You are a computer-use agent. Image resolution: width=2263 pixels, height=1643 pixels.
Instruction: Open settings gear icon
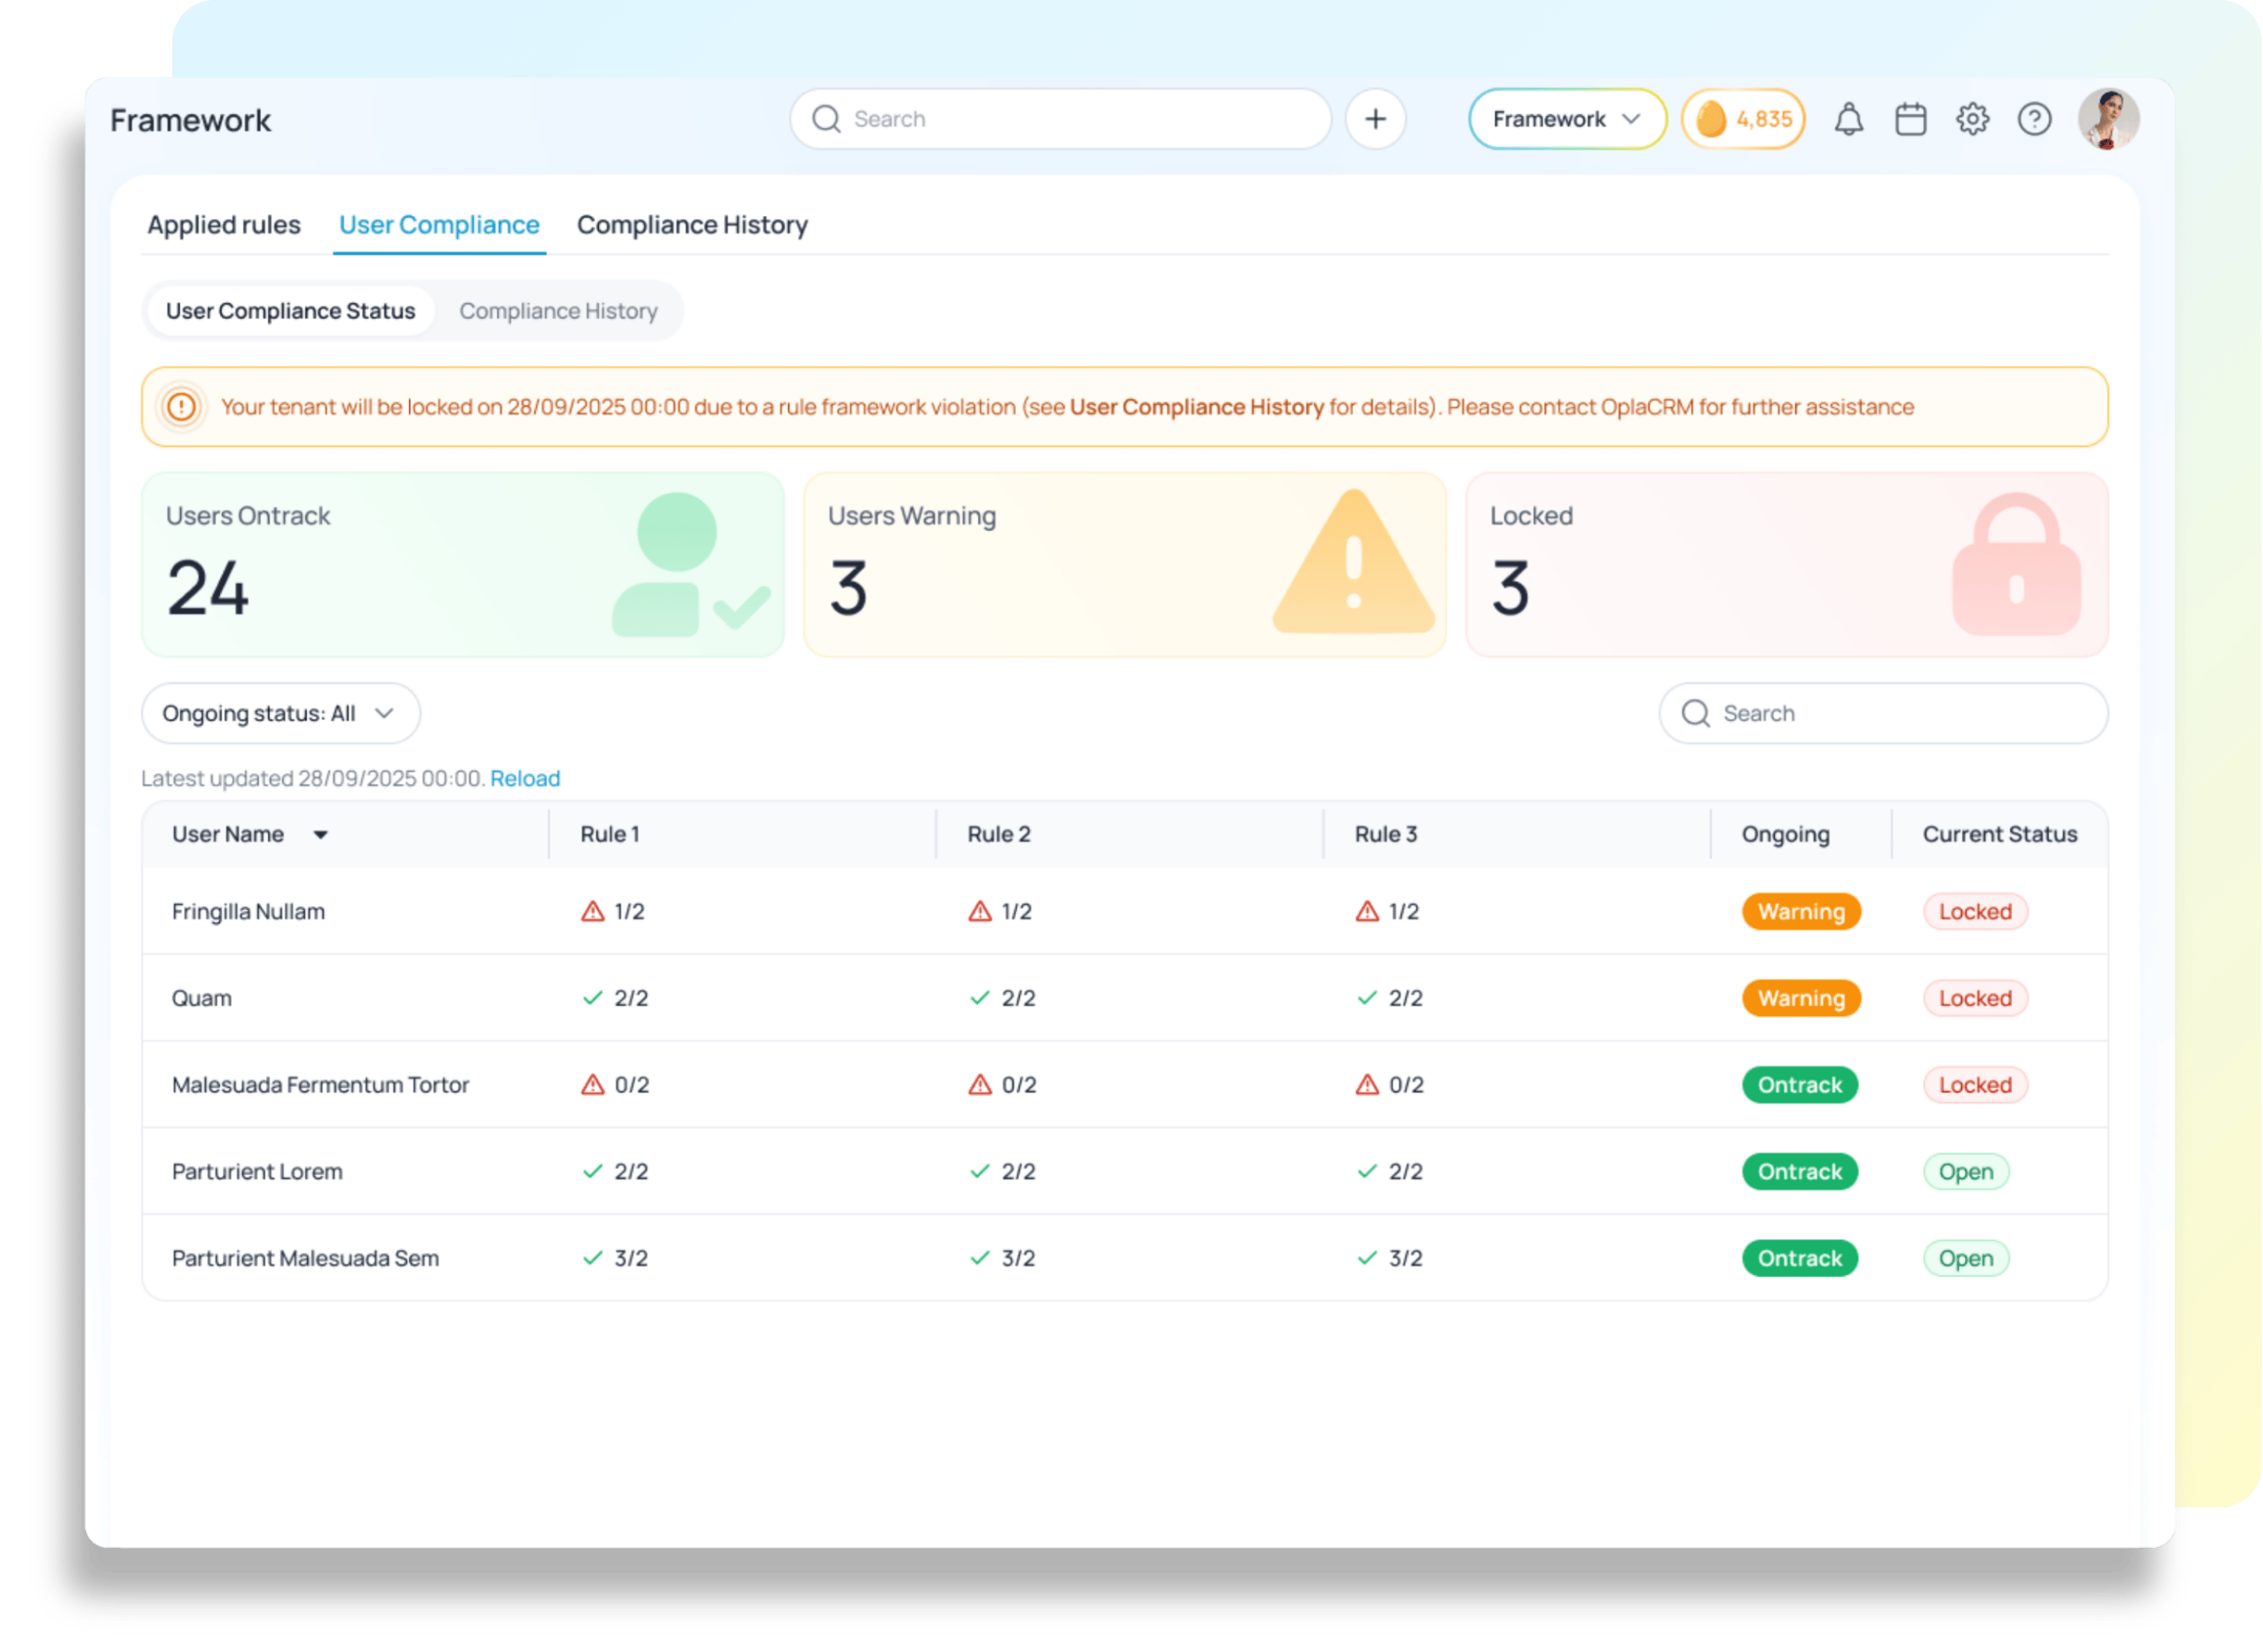point(1971,120)
